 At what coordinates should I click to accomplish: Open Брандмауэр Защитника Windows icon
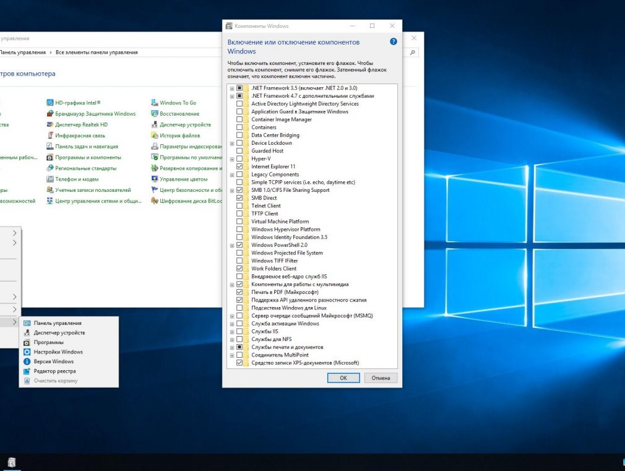pos(50,114)
